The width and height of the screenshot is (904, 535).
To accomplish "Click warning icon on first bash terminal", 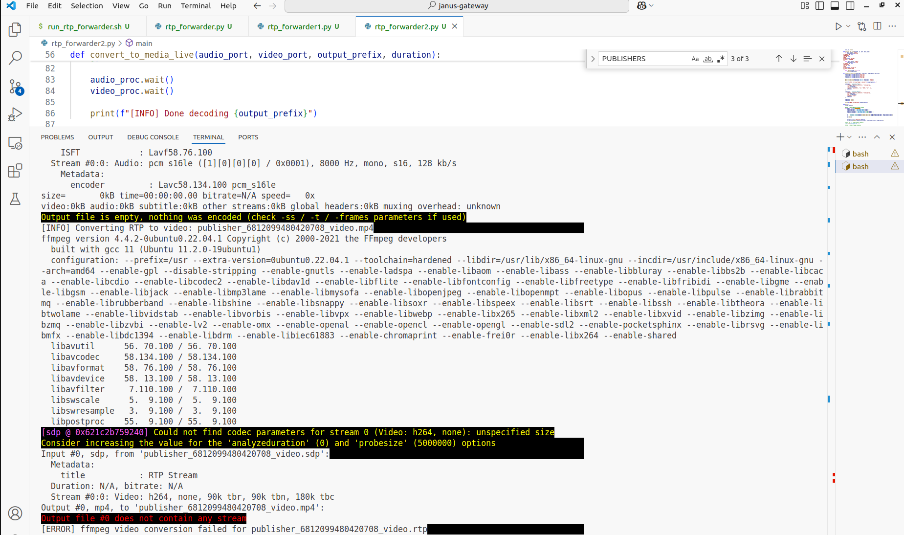I will pyautogui.click(x=895, y=154).
